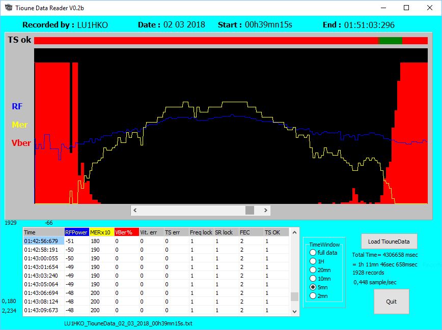Click the table vertical scrollbar thumb
Image resolution: width=442 pixels, height=330 pixels.
click(294, 296)
